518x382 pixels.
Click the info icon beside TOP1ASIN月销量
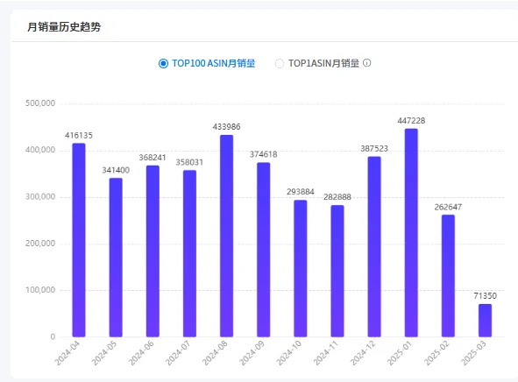click(367, 63)
